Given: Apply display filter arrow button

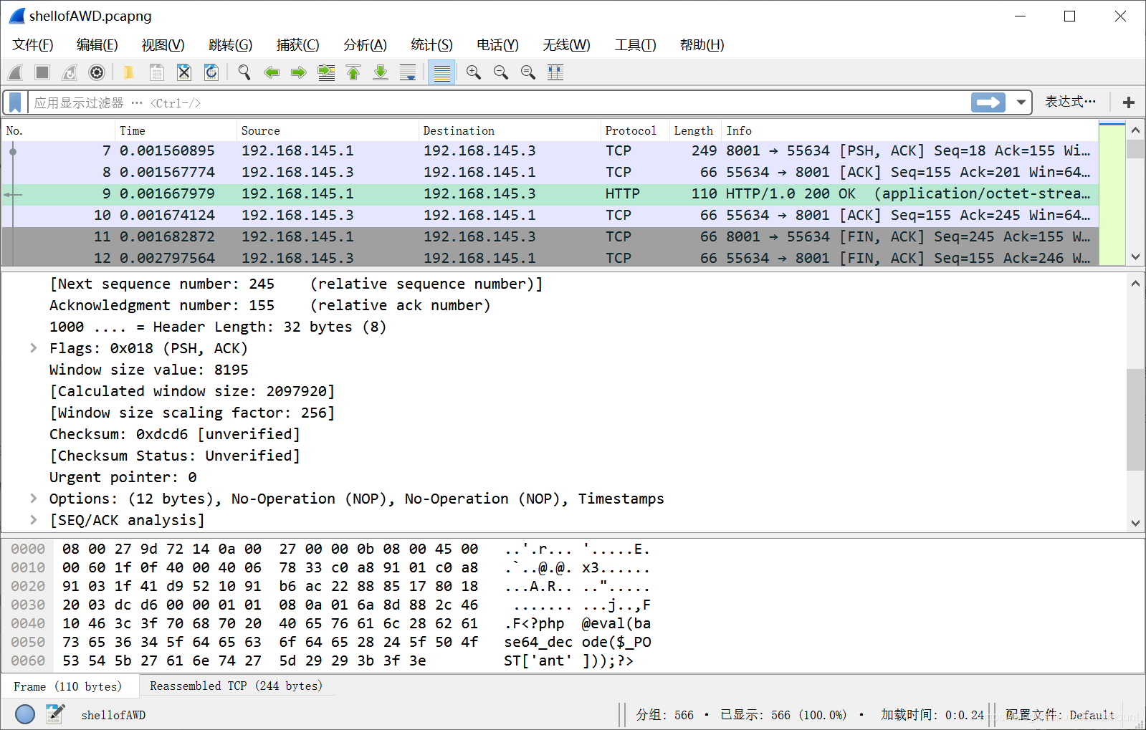Looking at the screenshot, I should click(988, 102).
